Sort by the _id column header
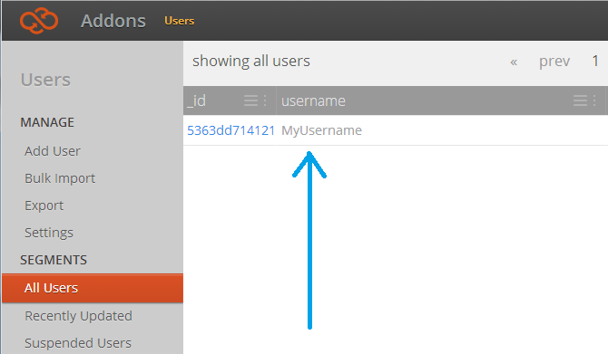This screenshot has width=608, height=354. (196, 100)
